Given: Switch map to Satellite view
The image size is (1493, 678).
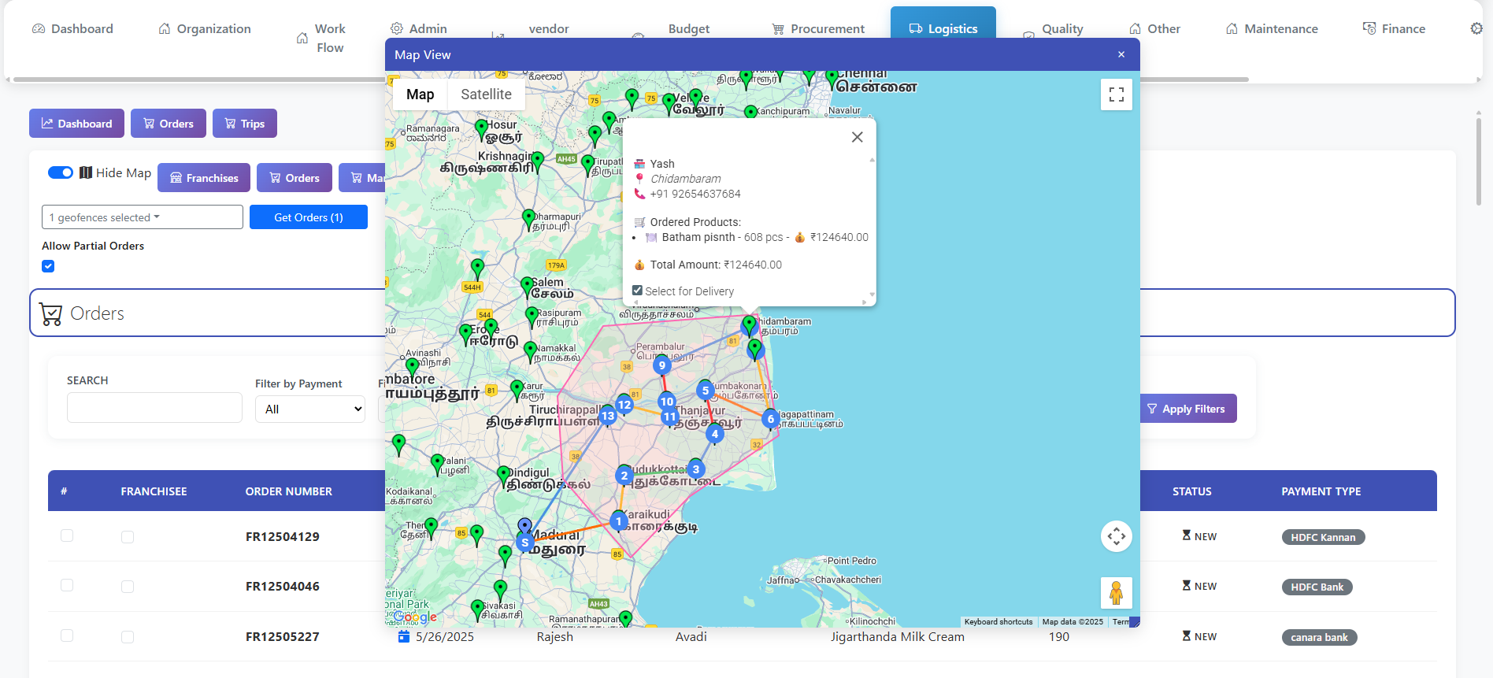Looking at the screenshot, I should [x=486, y=94].
